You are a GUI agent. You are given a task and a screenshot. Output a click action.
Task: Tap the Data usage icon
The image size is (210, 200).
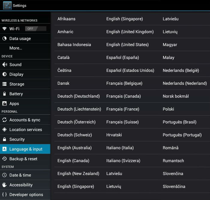point(4,38)
